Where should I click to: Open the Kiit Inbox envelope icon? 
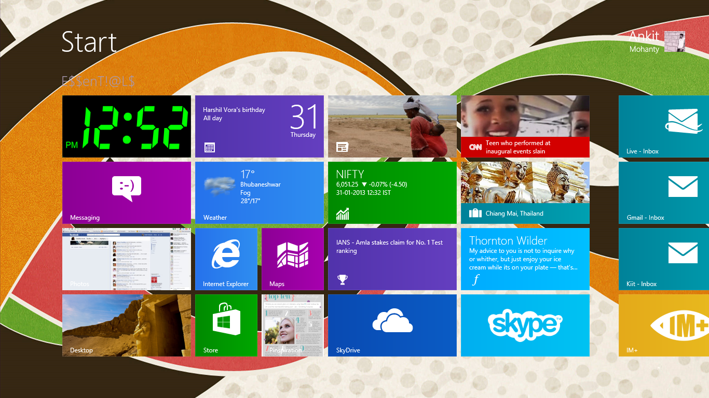coord(683,253)
